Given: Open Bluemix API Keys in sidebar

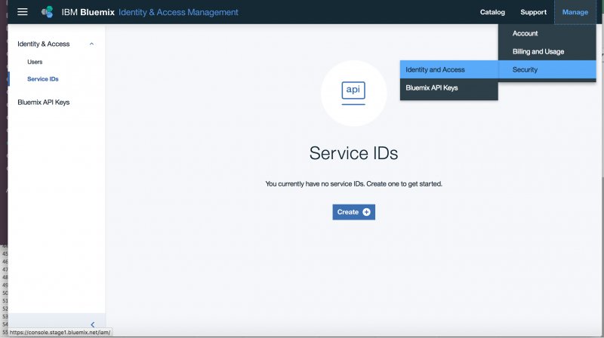Looking at the screenshot, I should (x=44, y=102).
